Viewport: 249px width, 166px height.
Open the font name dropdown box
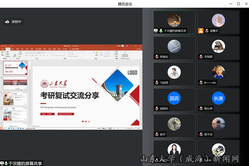coord(32,53)
